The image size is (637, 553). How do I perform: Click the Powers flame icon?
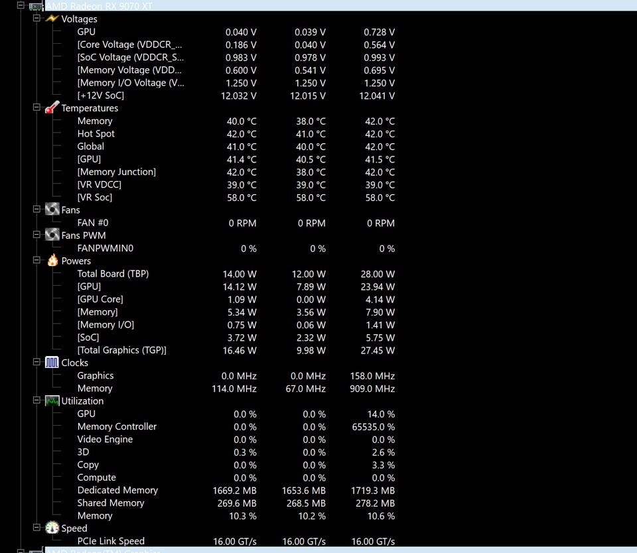click(x=52, y=261)
